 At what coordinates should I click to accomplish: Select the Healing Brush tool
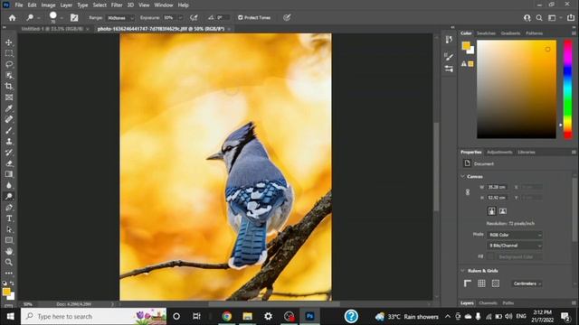point(9,119)
